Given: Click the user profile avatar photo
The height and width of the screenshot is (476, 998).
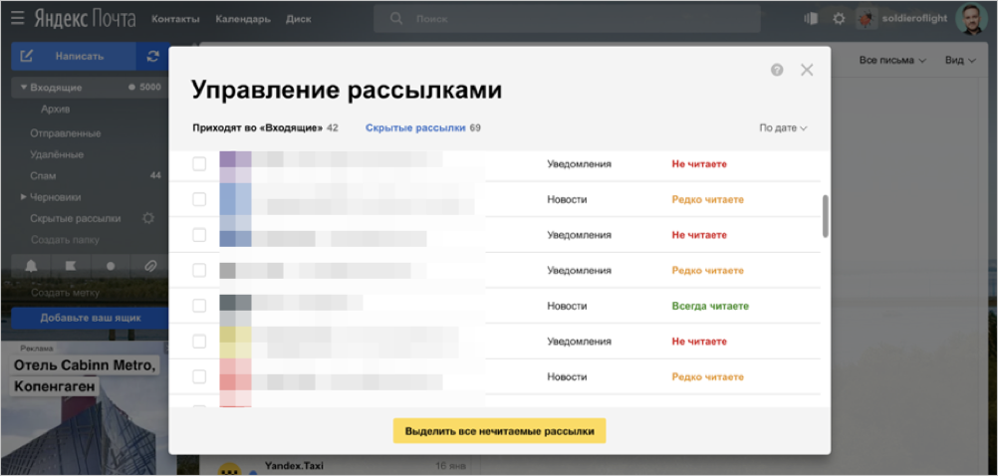Looking at the screenshot, I should (971, 19).
